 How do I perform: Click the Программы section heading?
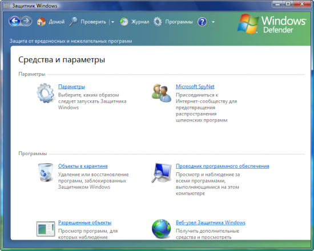[33, 153]
